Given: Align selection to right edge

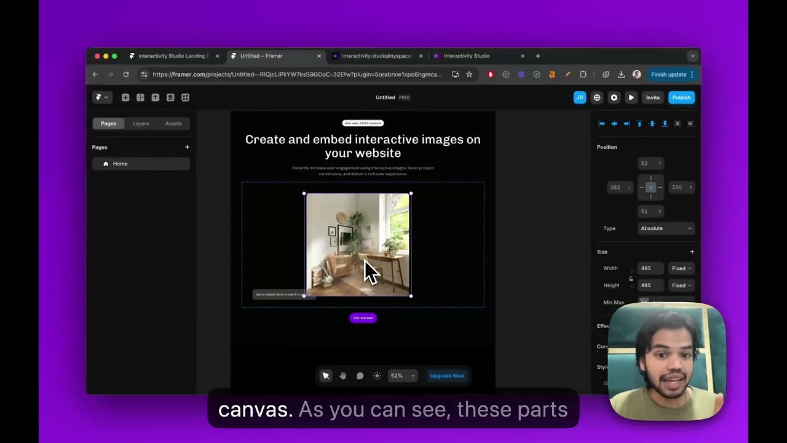Looking at the screenshot, I should click(627, 124).
